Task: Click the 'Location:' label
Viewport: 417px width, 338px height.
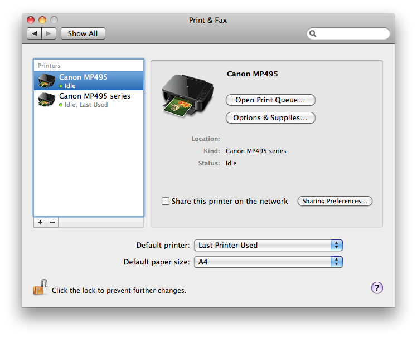Action: coord(206,139)
